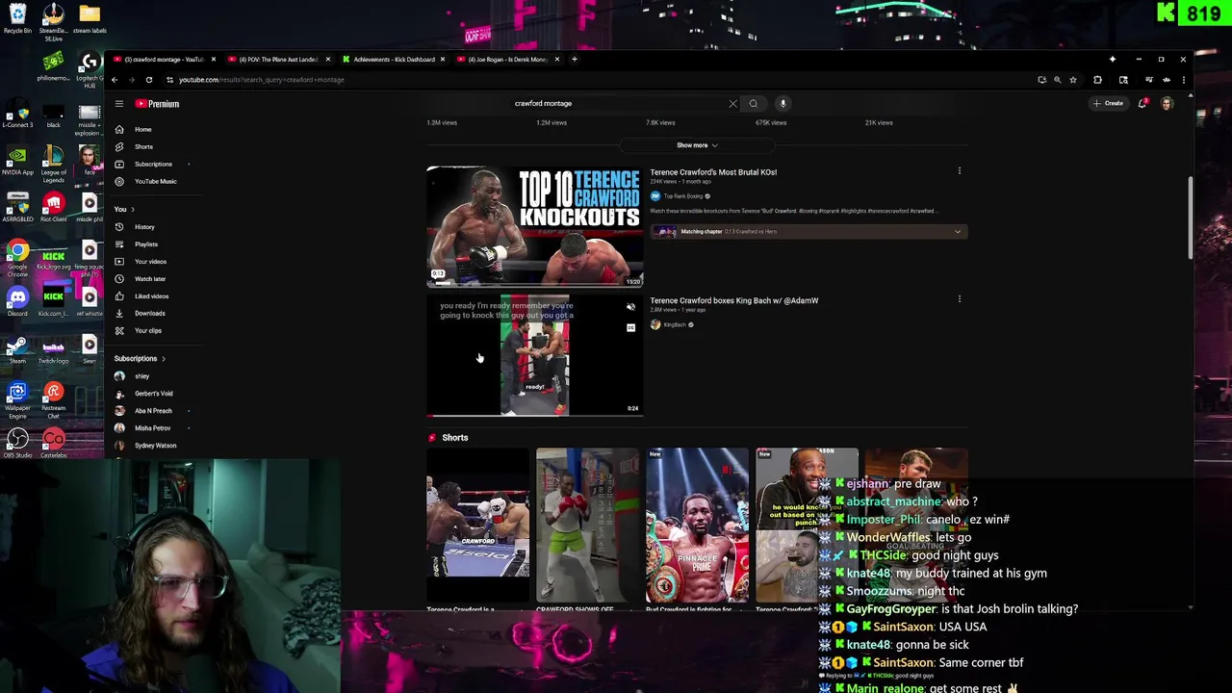Open the NVIDIA App desktop icon
The image size is (1232, 693).
17,160
